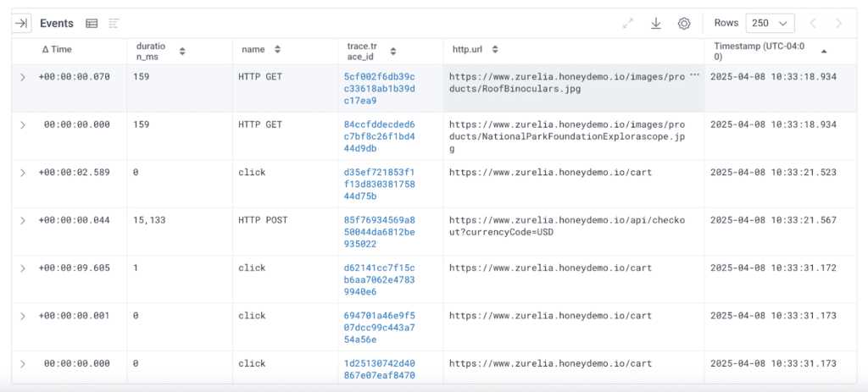The image size is (868, 392).
Task: Go to the previous page arrow
Action: point(811,24)
